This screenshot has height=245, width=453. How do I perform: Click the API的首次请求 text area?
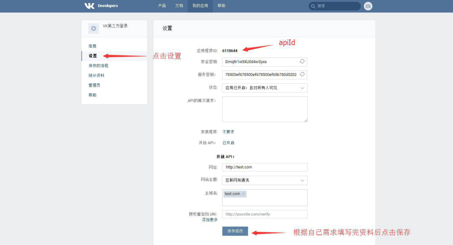coord(265,109)
